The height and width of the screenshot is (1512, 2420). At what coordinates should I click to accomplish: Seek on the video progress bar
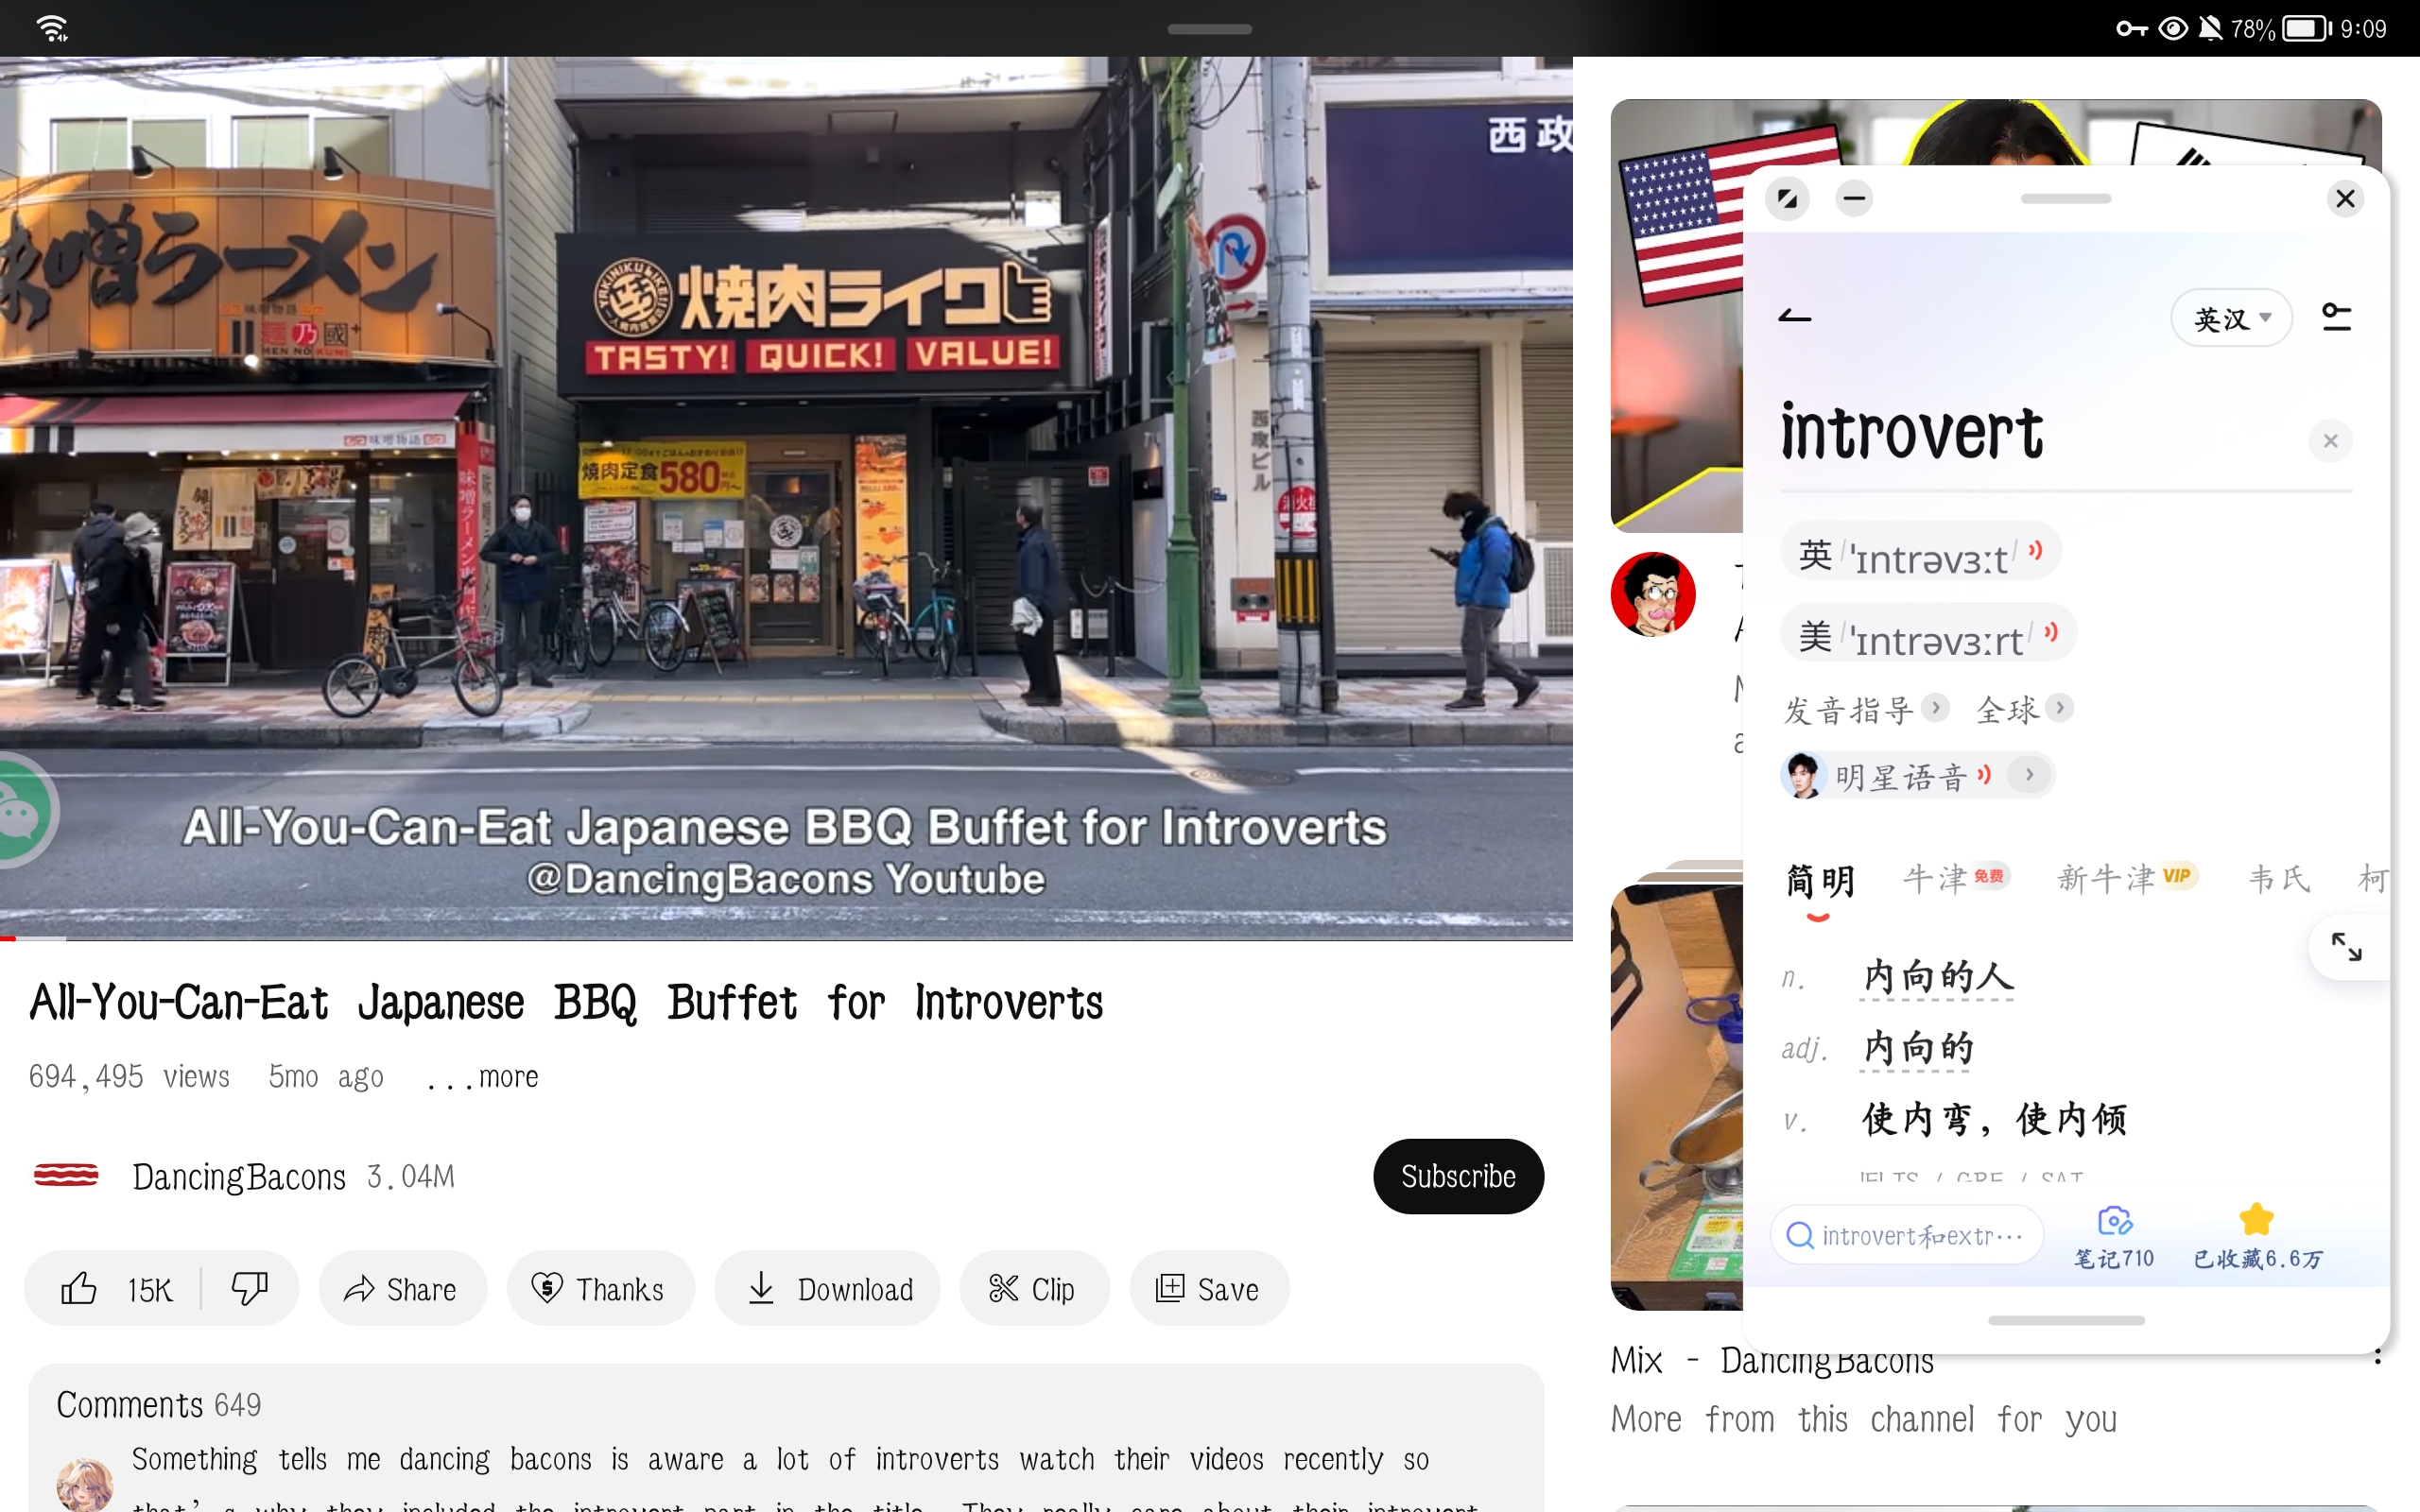[786, 938]
